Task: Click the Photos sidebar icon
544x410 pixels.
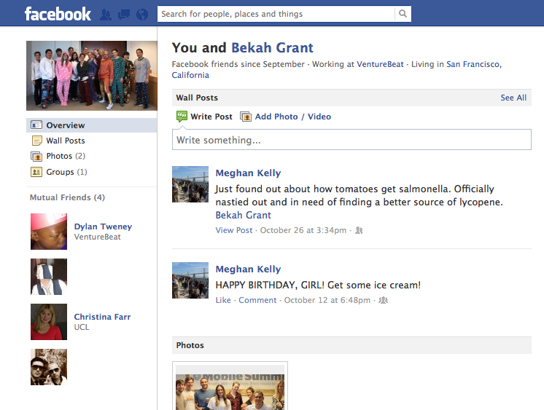Action: point(36,157)
